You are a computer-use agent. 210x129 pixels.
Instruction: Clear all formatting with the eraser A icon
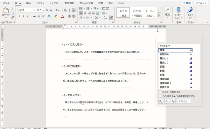(65, 10)
